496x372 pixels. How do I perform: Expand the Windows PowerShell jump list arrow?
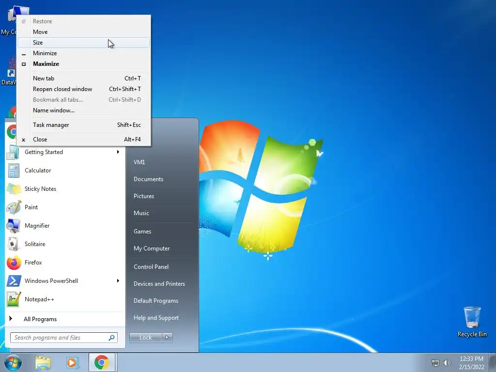click(118, 281)
